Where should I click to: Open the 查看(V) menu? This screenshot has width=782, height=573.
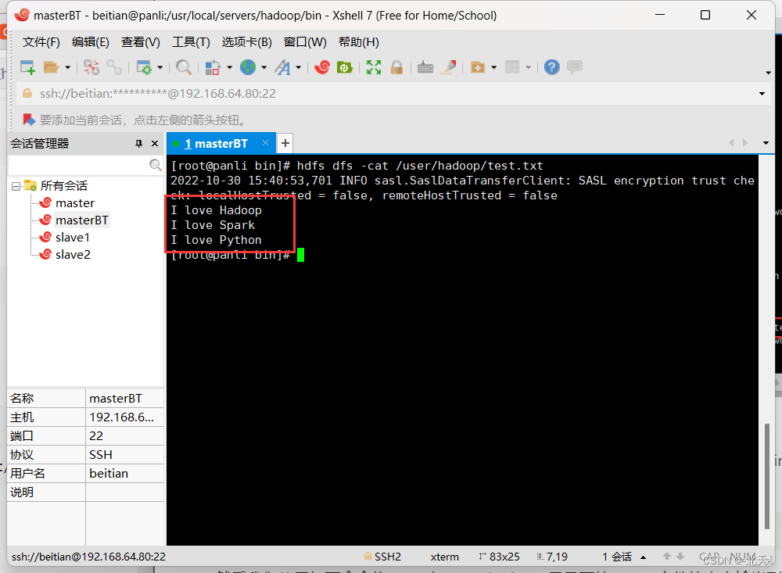coord(140,42)
